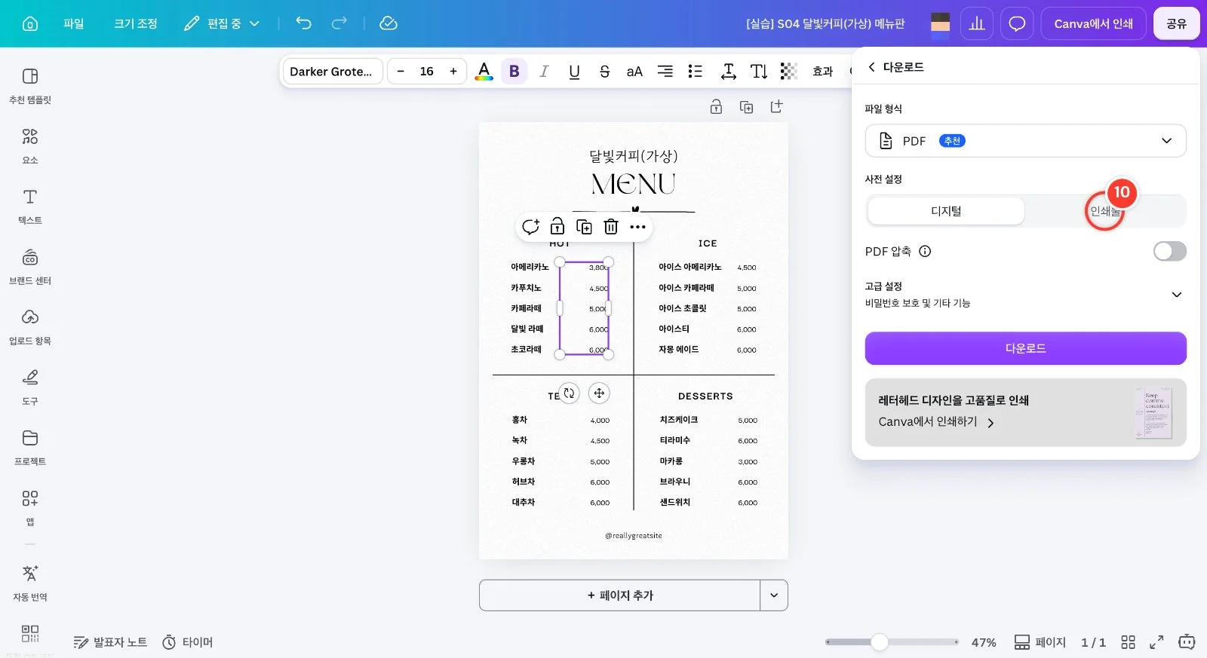1207x658 pixels.
Task: Undo the last action
Action: click(303, 23)
